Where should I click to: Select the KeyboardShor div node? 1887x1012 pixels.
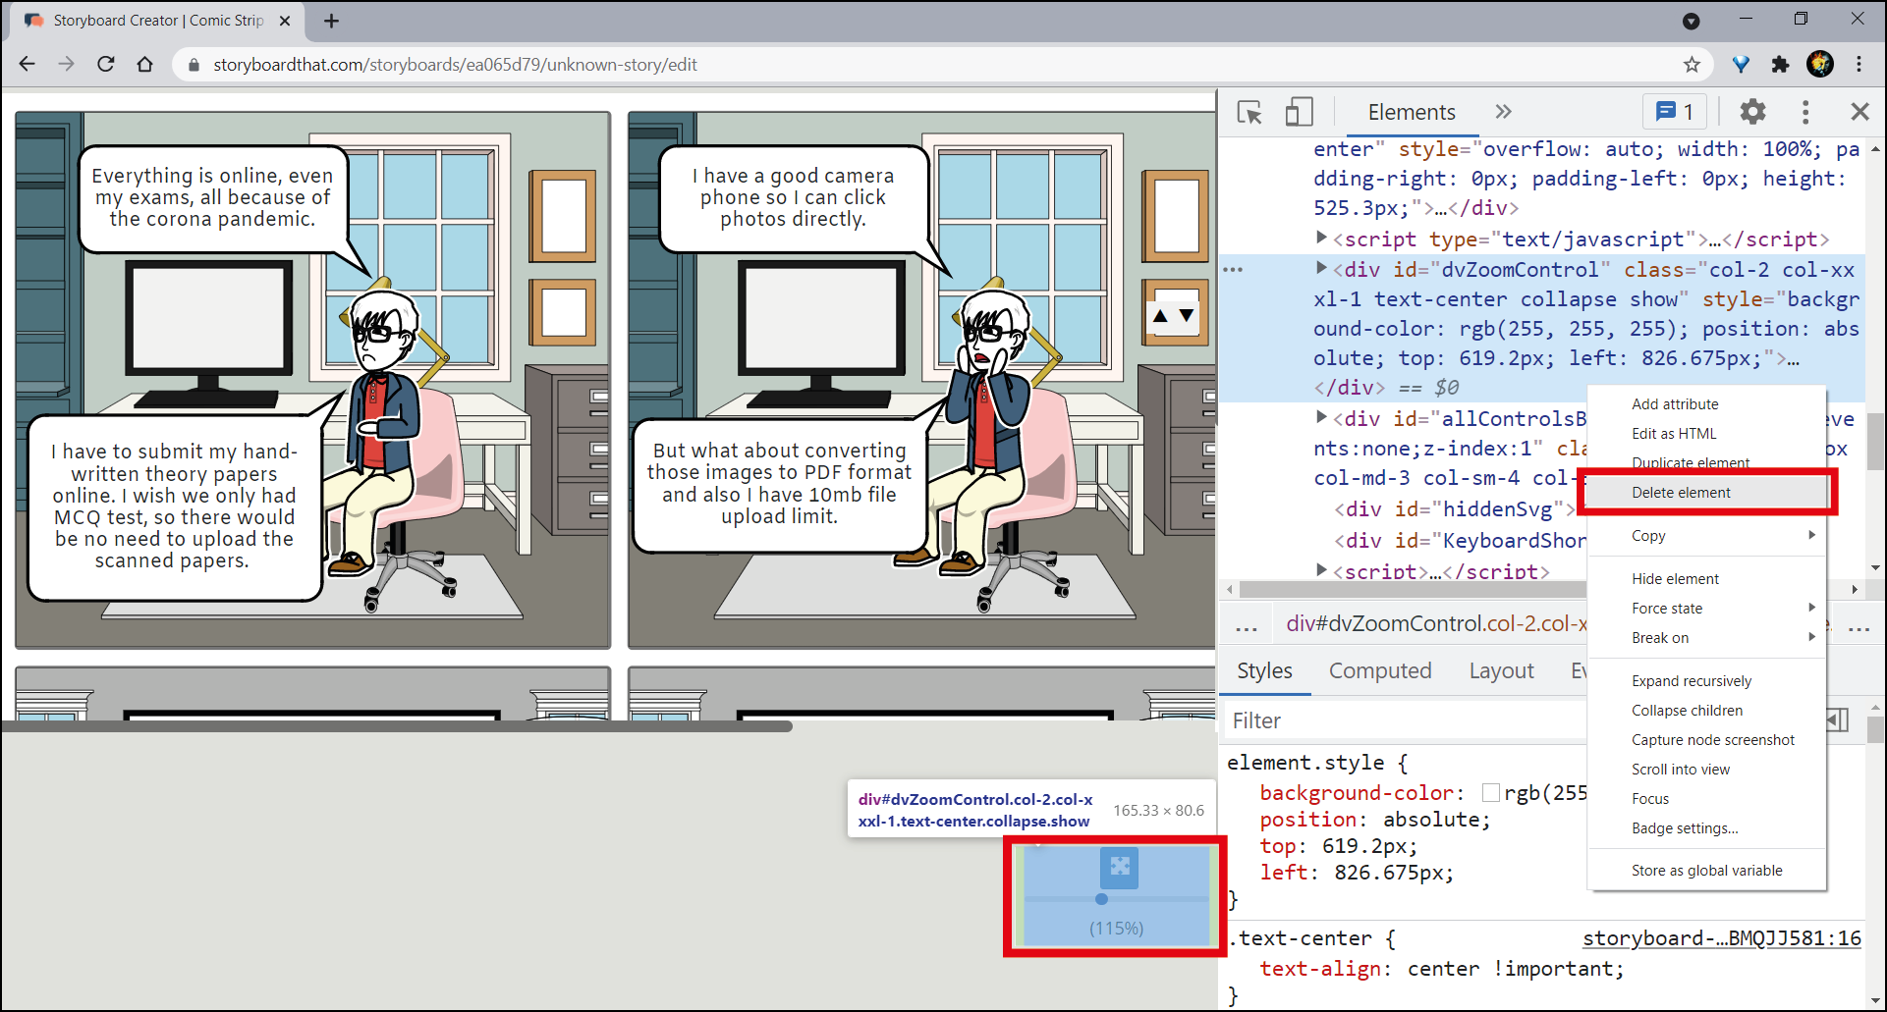pos(1460,541)
